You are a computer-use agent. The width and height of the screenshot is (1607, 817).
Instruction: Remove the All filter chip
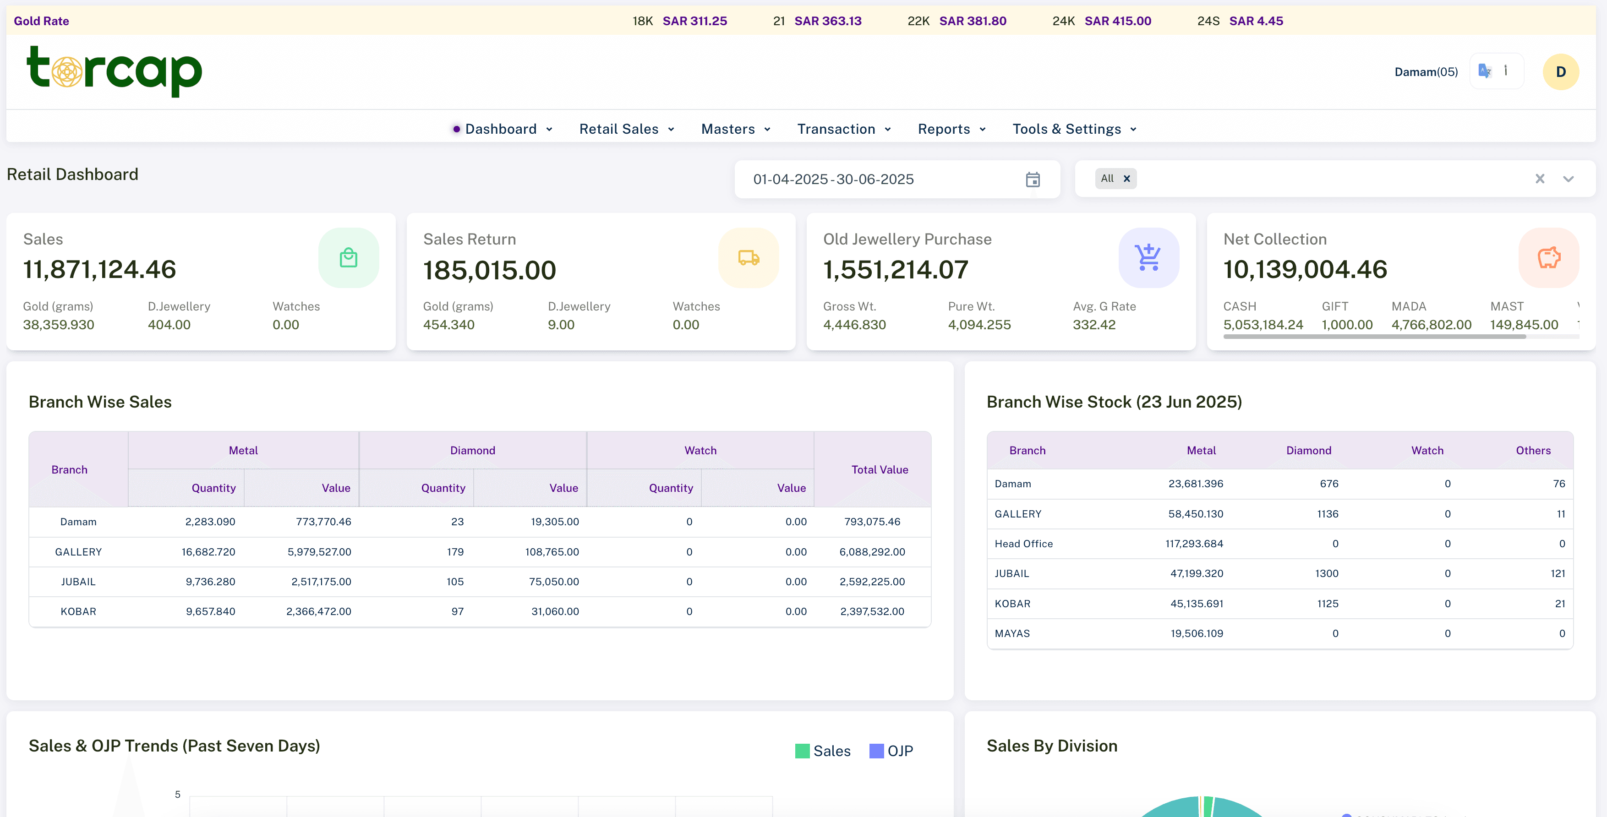tap(1126, 178)
